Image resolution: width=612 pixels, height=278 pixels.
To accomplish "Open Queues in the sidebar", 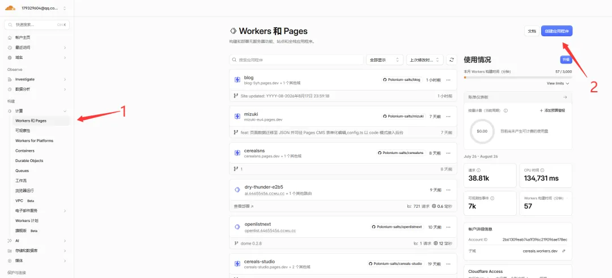I will [22, 171].
